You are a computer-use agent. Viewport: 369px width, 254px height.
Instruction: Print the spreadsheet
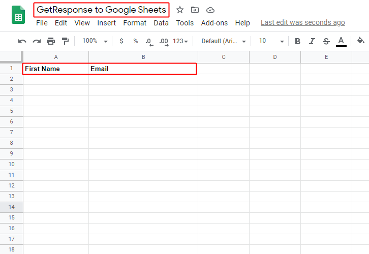[51, 41]
